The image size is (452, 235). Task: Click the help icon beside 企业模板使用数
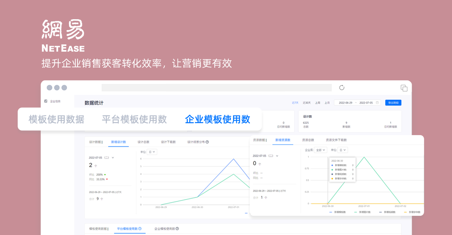[177, 228]
